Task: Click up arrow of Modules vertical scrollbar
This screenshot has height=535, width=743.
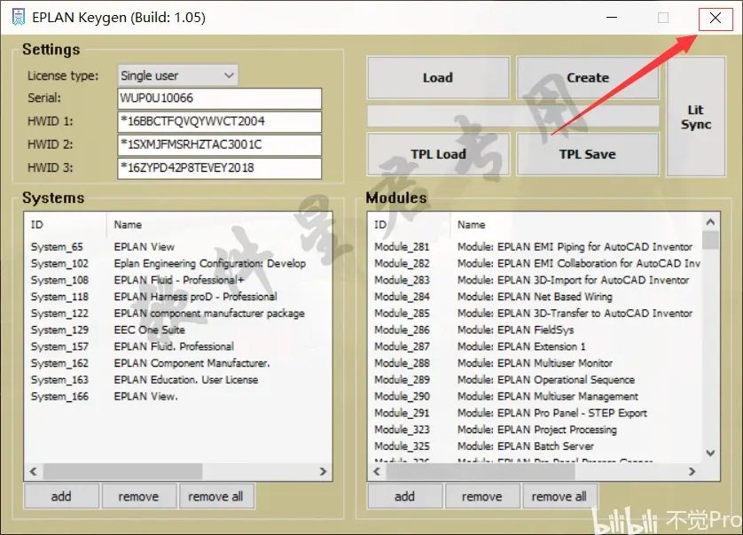Action: coord(711,221)
